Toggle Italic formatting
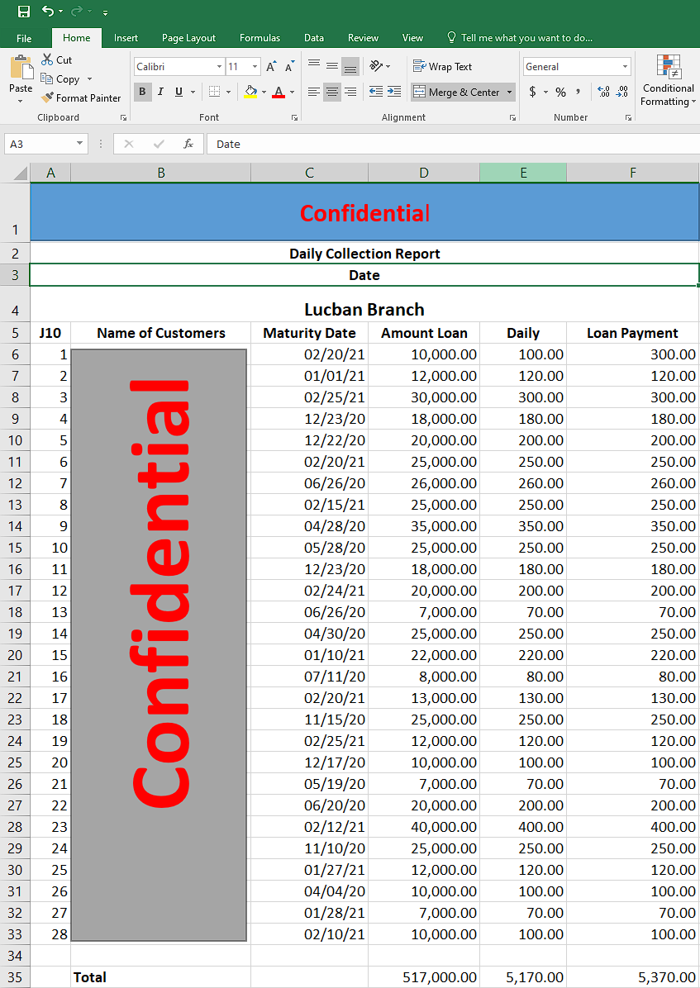700x988 pixels. (160, 93)
